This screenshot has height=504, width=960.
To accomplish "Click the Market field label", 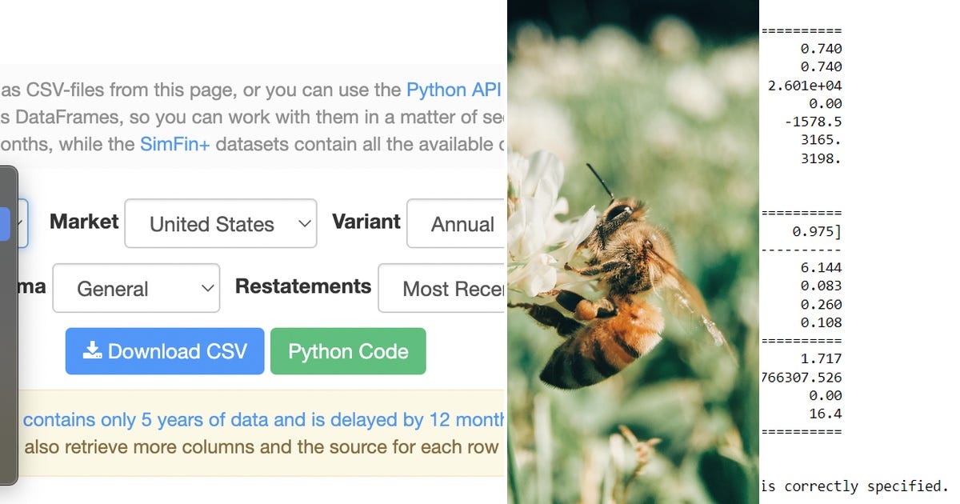I will pos(83,222).
